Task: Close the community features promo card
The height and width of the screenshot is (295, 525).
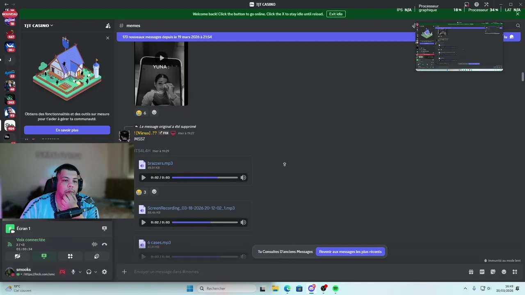Action: [107, 38]
